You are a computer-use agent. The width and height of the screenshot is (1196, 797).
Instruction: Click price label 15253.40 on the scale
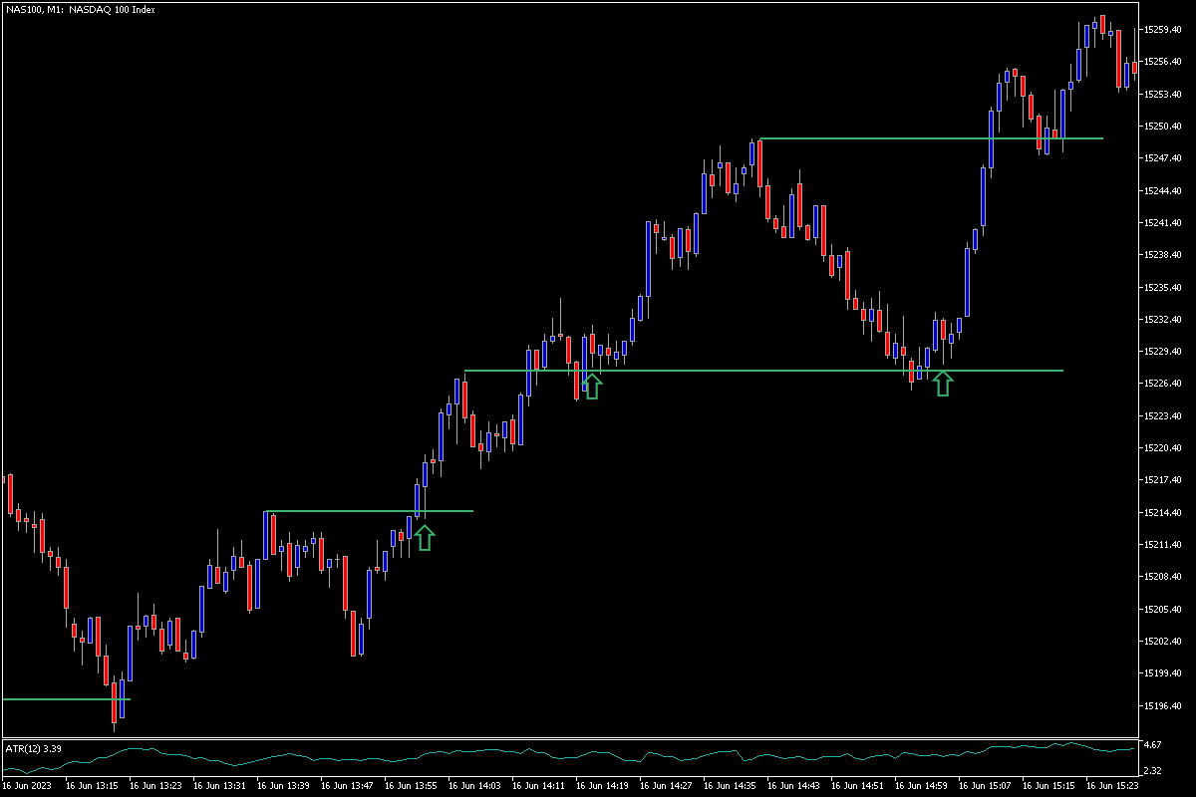pos(1163,94)
